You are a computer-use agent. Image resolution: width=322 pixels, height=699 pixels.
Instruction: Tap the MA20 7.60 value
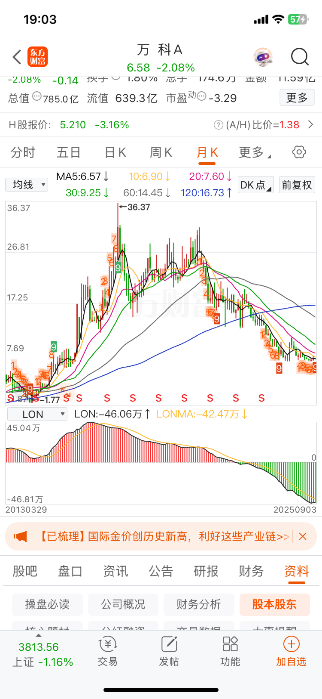click(x=211, y=176)
